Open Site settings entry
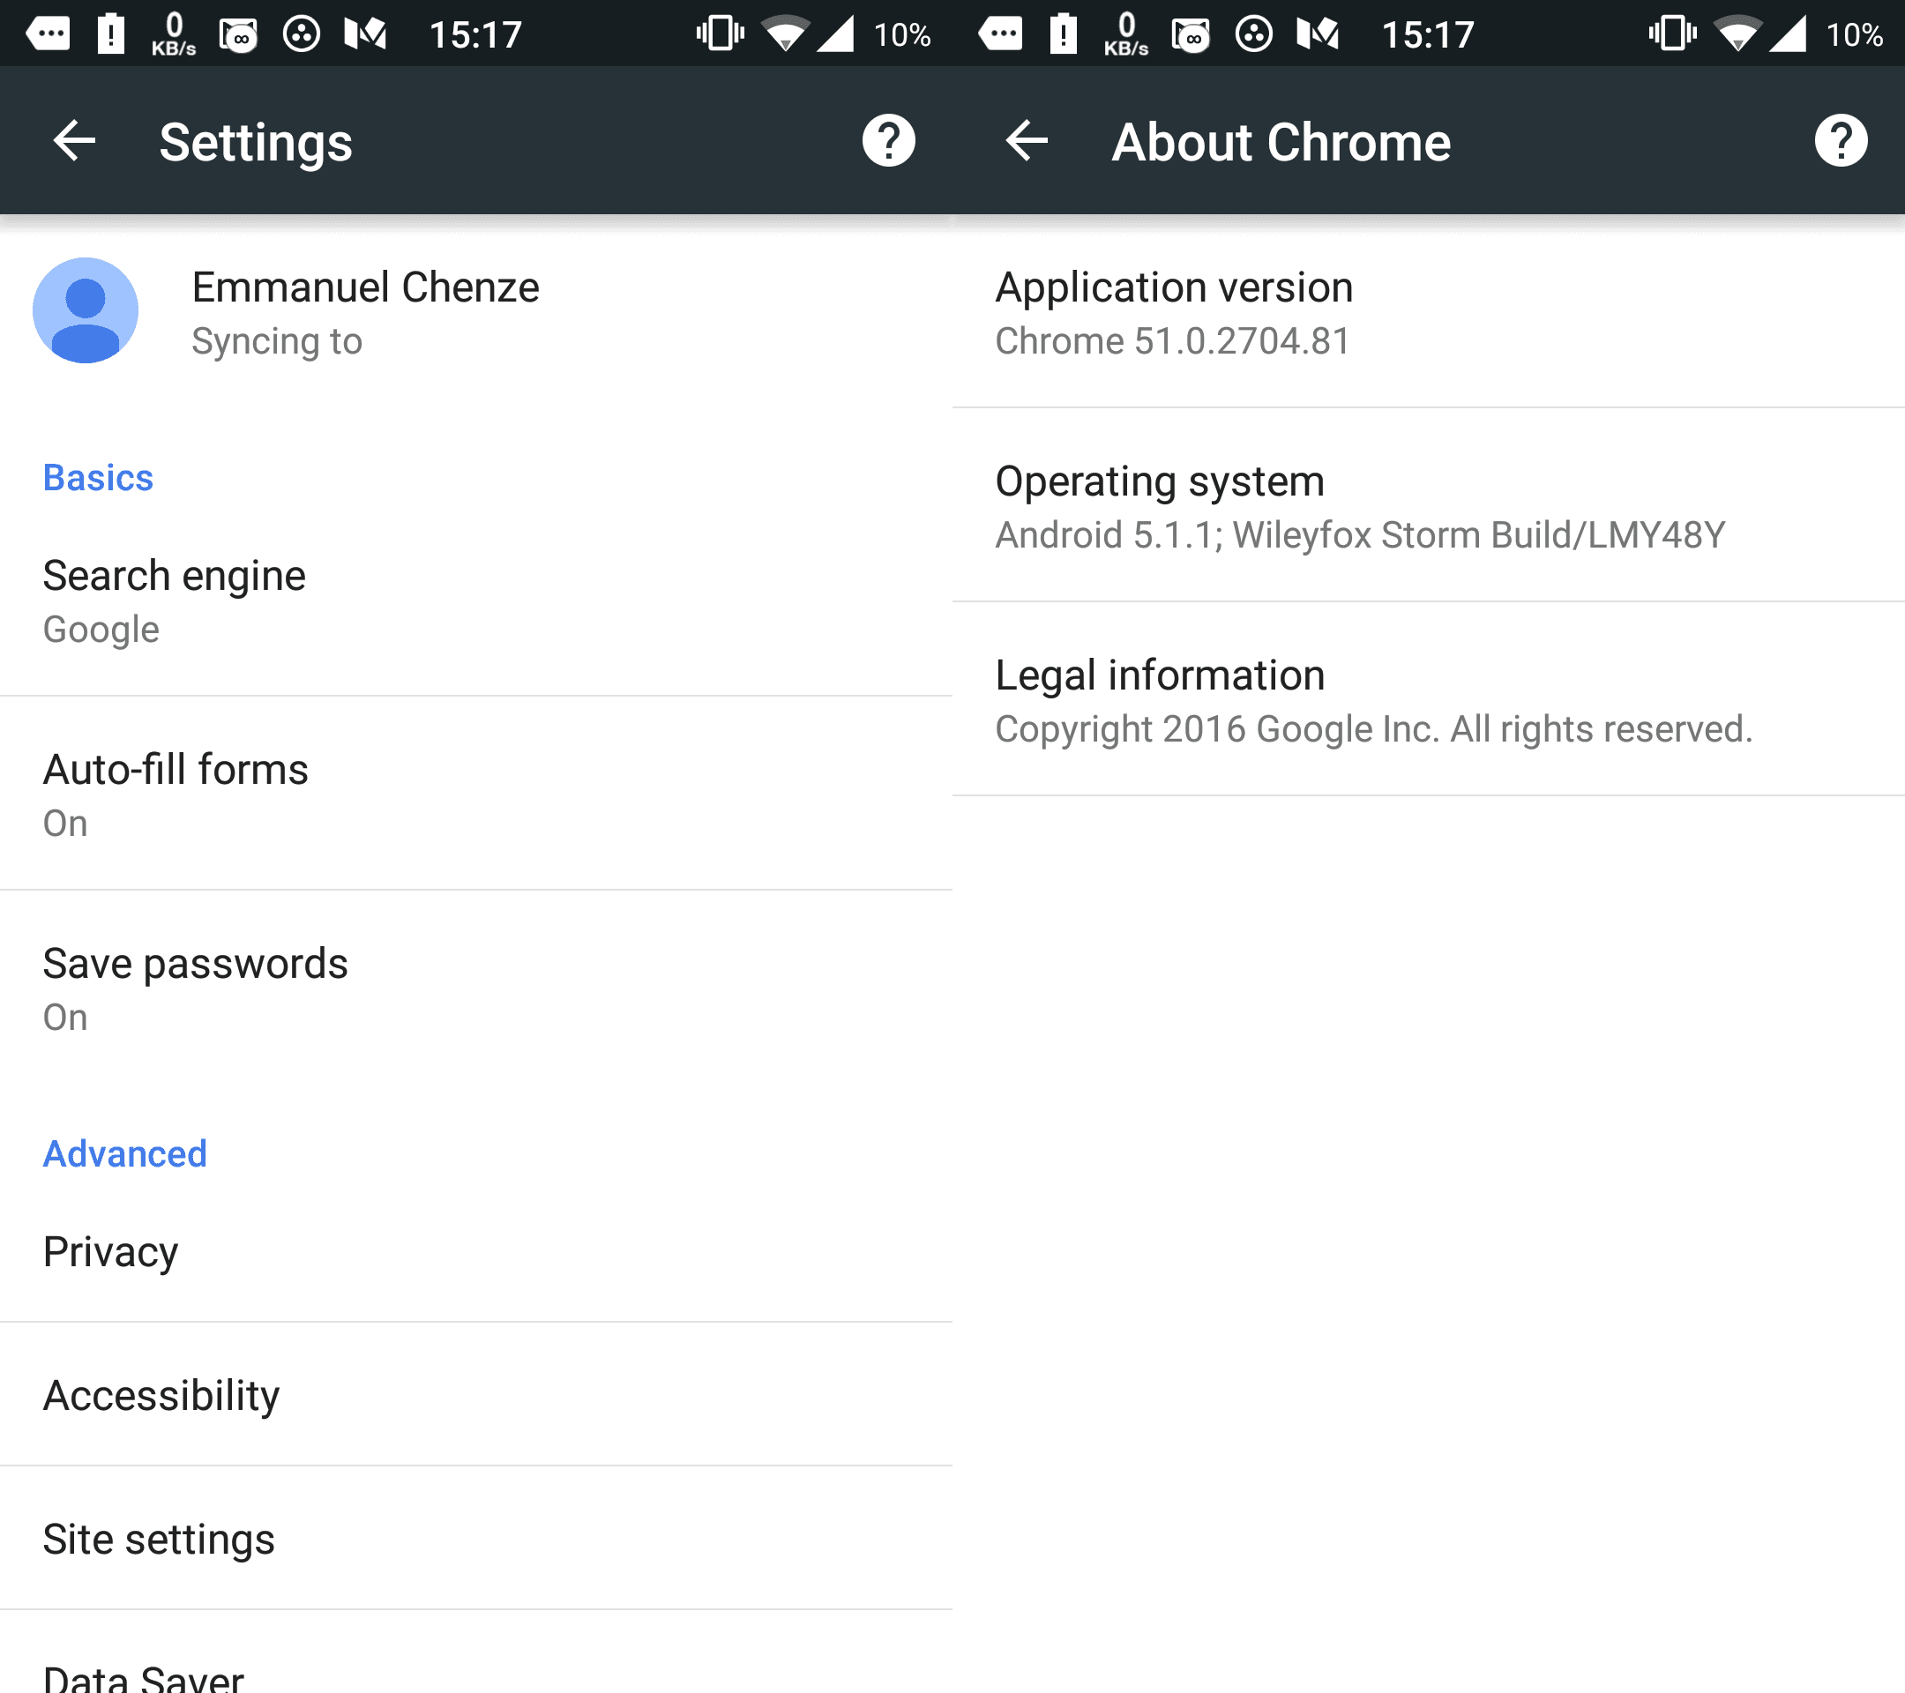 (476, 1539)
